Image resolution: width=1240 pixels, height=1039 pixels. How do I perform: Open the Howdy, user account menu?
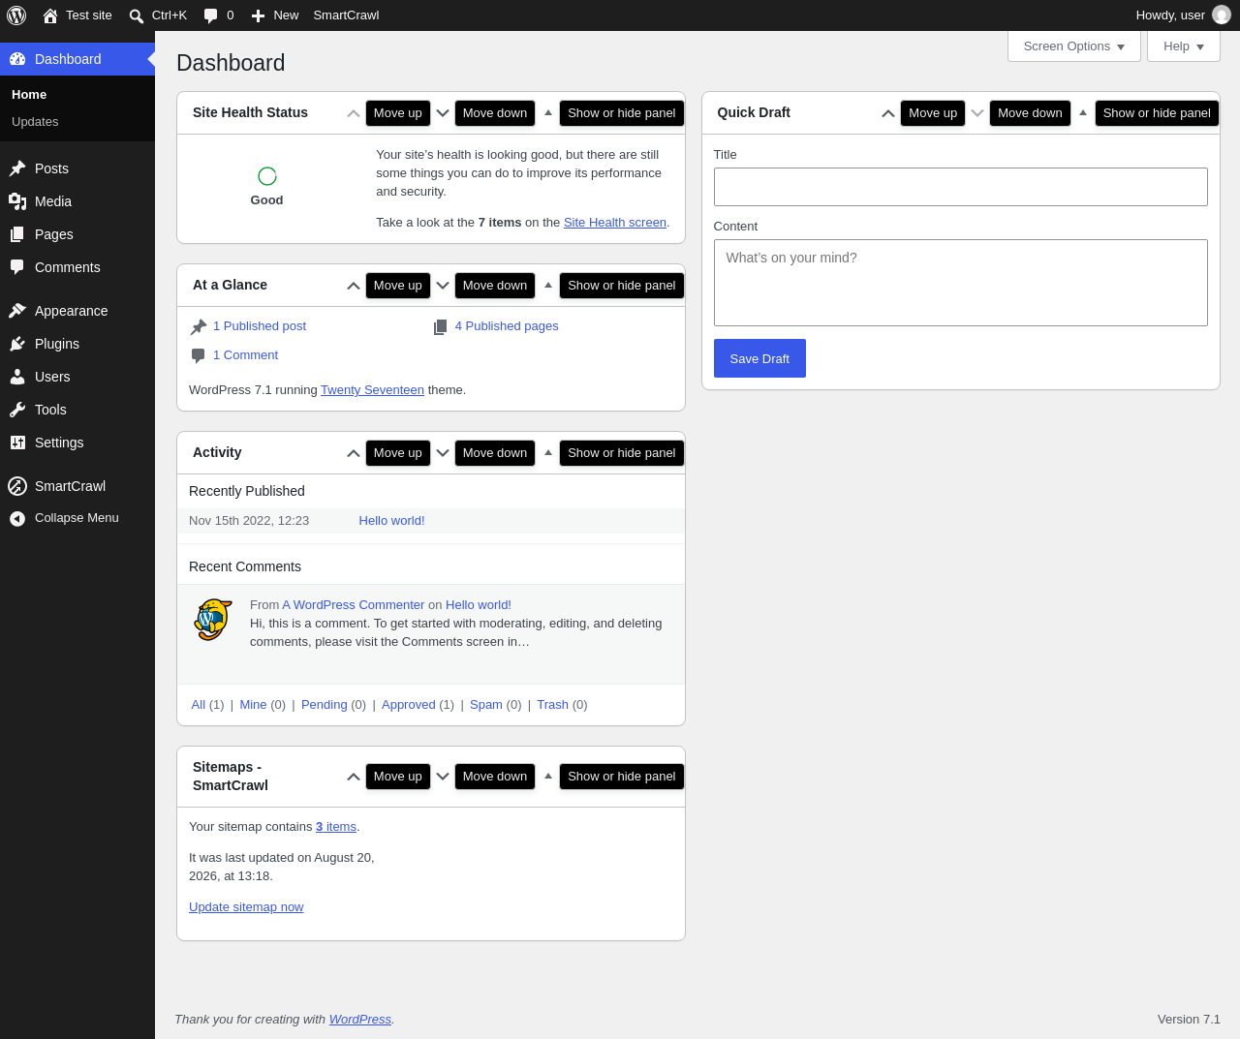point(1183,15)
